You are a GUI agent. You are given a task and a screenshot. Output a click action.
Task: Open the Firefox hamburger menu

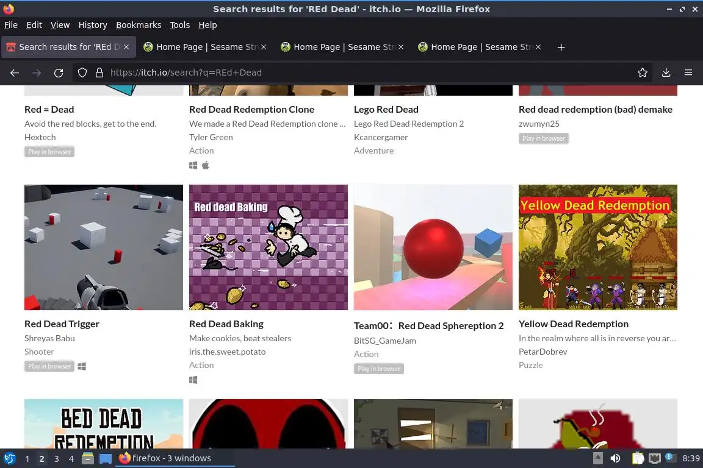pos(688,73)
